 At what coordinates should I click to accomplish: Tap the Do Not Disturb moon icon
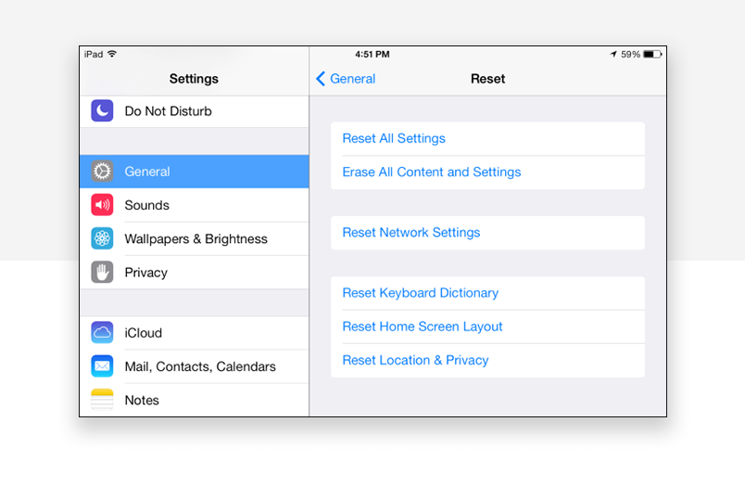[102, 110]
